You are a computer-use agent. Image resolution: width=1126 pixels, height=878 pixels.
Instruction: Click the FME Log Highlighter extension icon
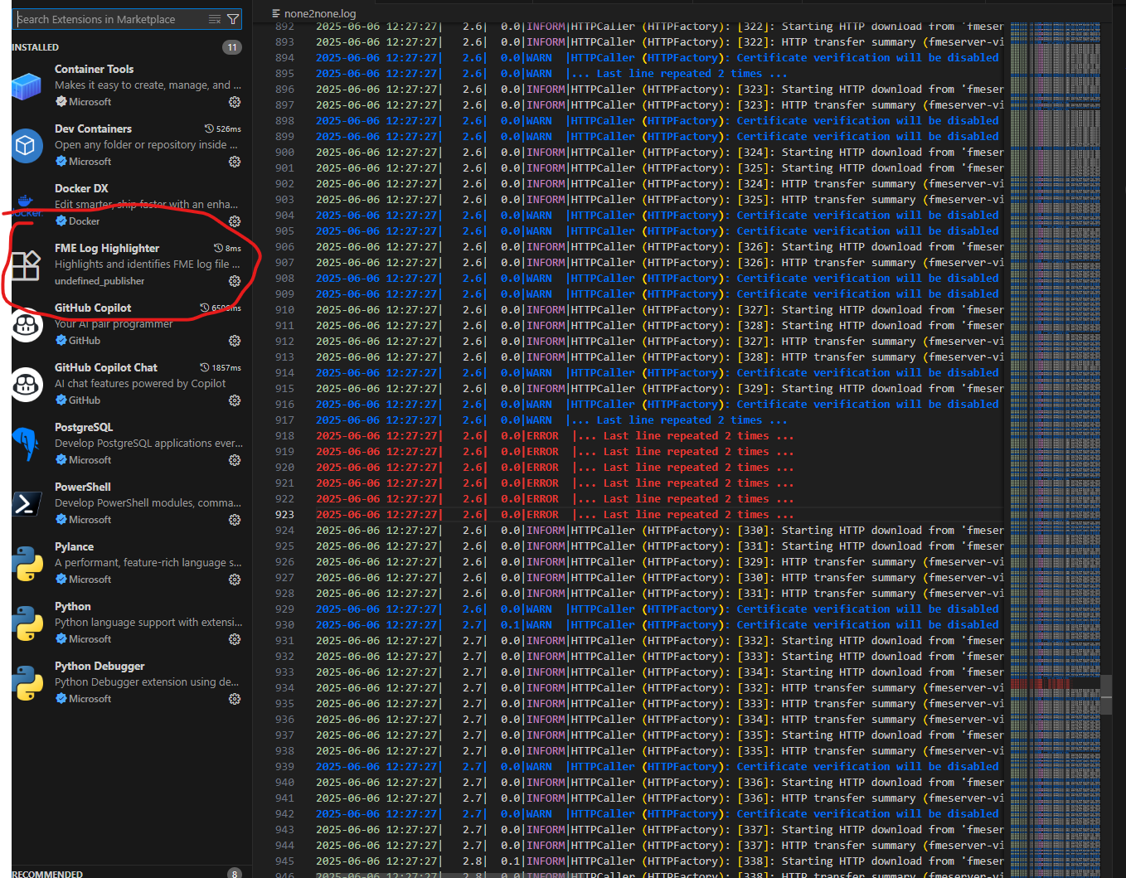(27, 265)
